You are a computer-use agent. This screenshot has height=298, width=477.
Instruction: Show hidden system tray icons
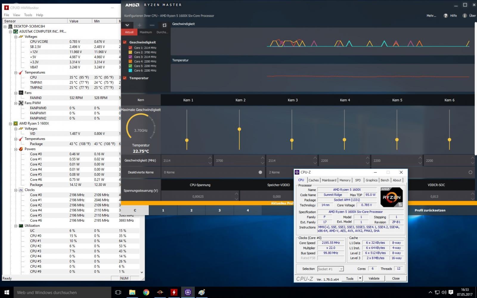[430, 292]
